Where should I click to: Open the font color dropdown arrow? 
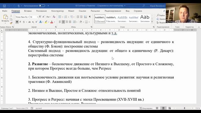[x=54, y=22]
